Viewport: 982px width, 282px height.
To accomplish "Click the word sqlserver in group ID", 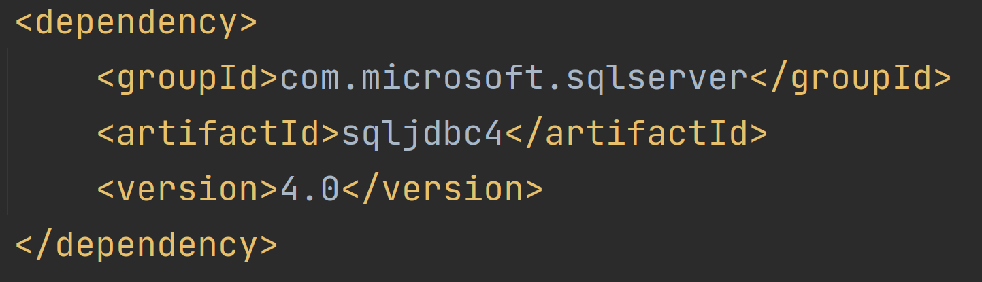I will click(x=657, y=78).
